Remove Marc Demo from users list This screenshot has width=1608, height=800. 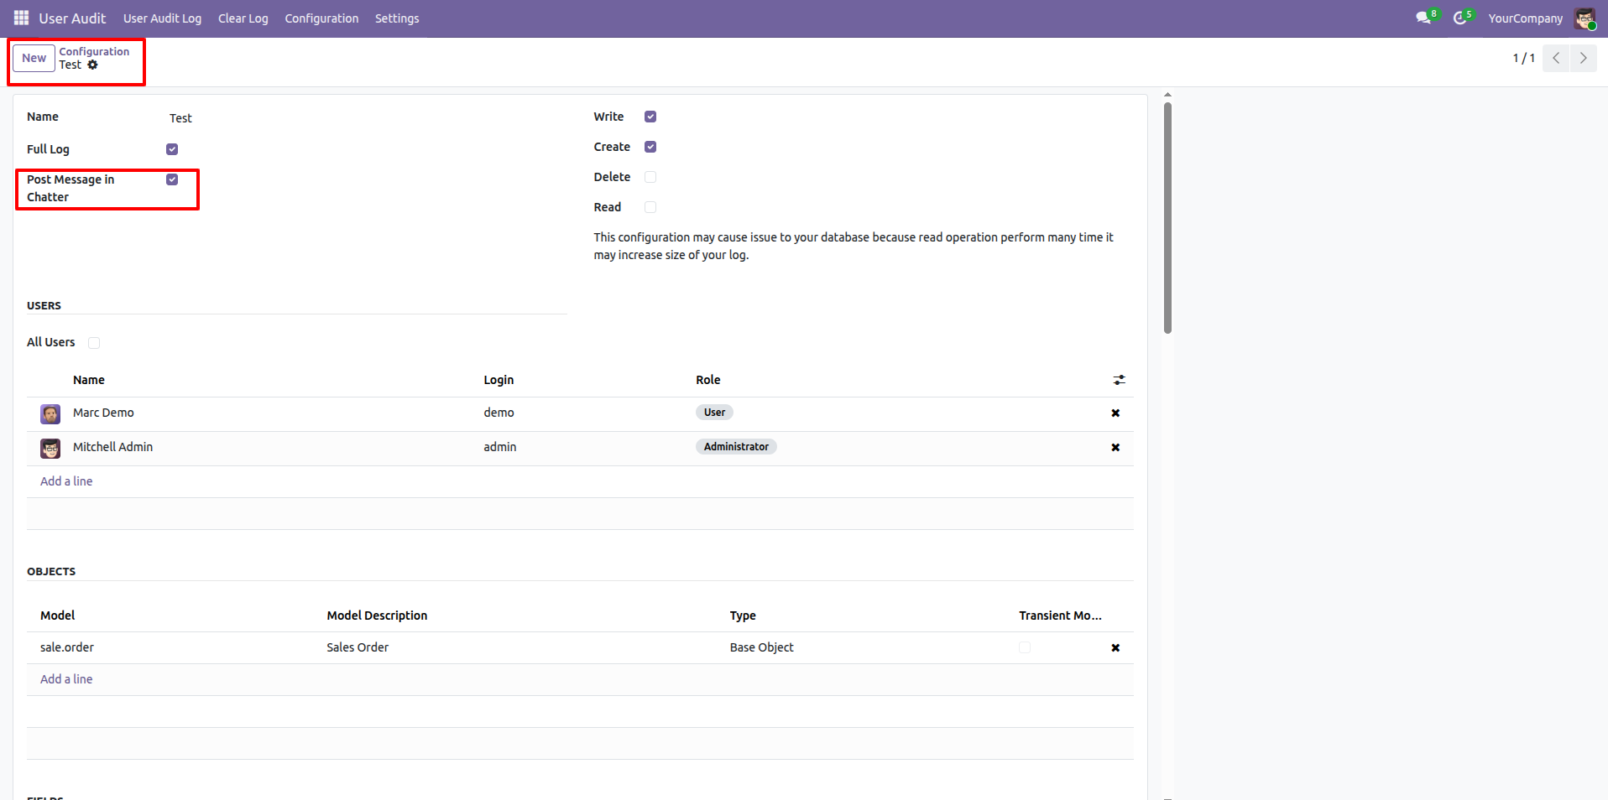coord(1115,413)
